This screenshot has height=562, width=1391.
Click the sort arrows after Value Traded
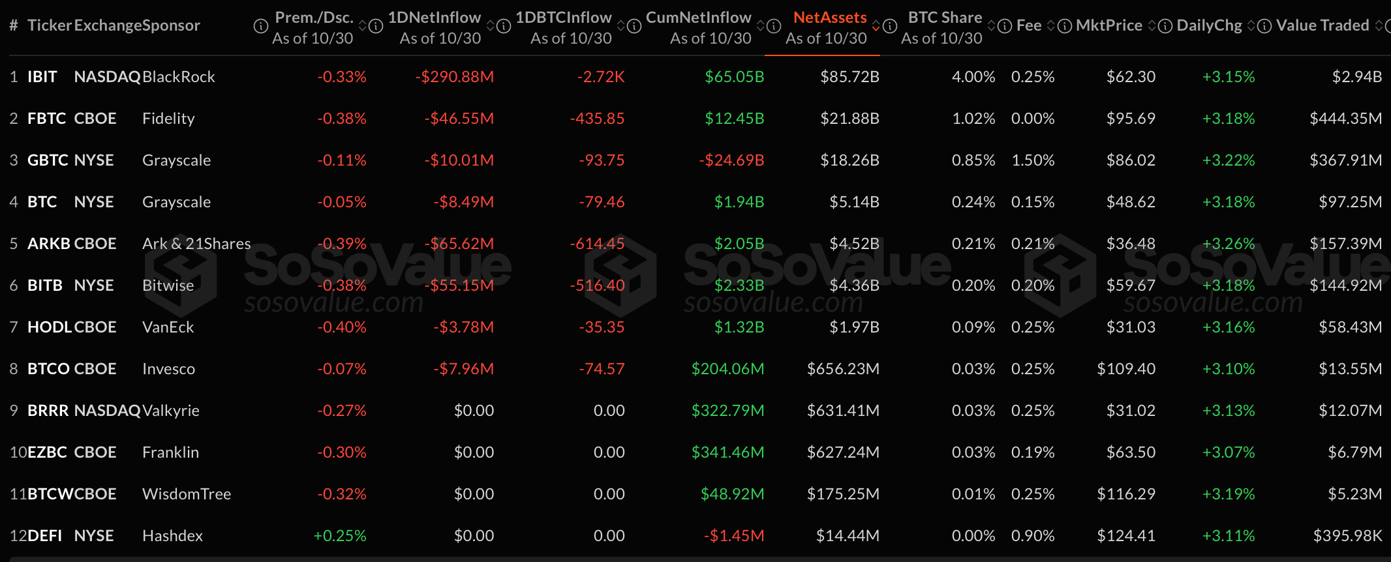1379,26
